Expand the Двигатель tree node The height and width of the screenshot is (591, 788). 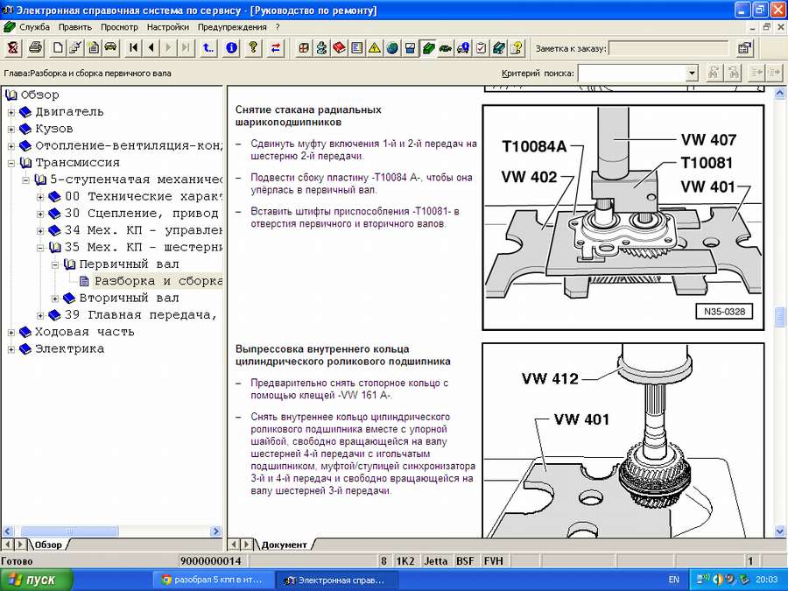pyautogui.click(x=11, y=112)
